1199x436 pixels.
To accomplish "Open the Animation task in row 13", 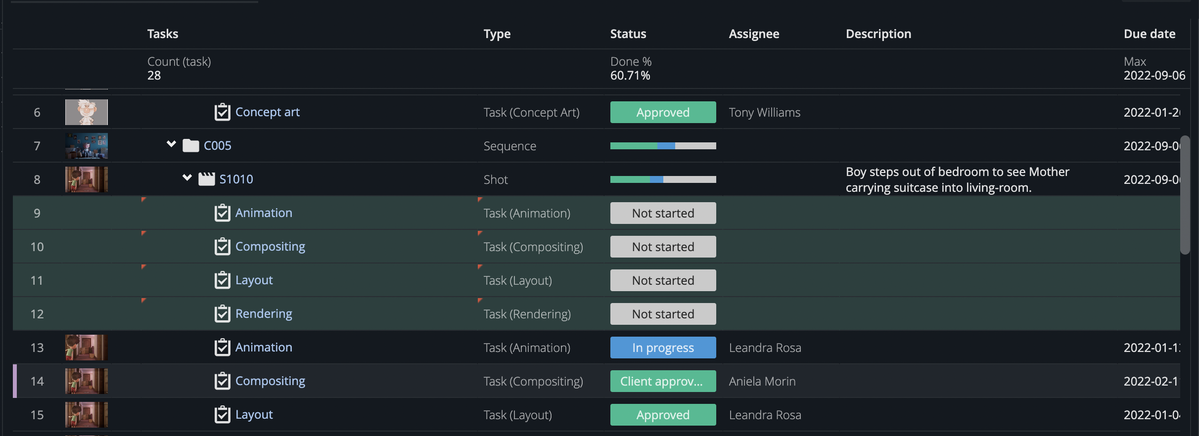I will tap(264, 348).
